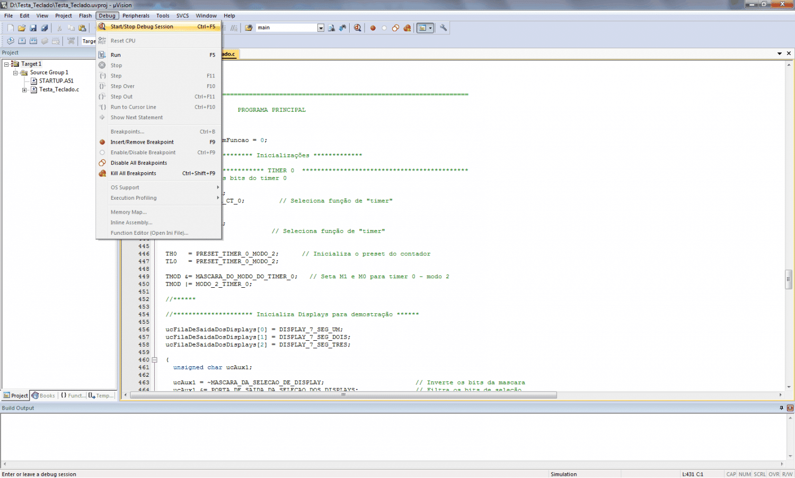Click the New file toolbar icon
This screenshot has width=795, height=478.
click(x=11, y=28)
